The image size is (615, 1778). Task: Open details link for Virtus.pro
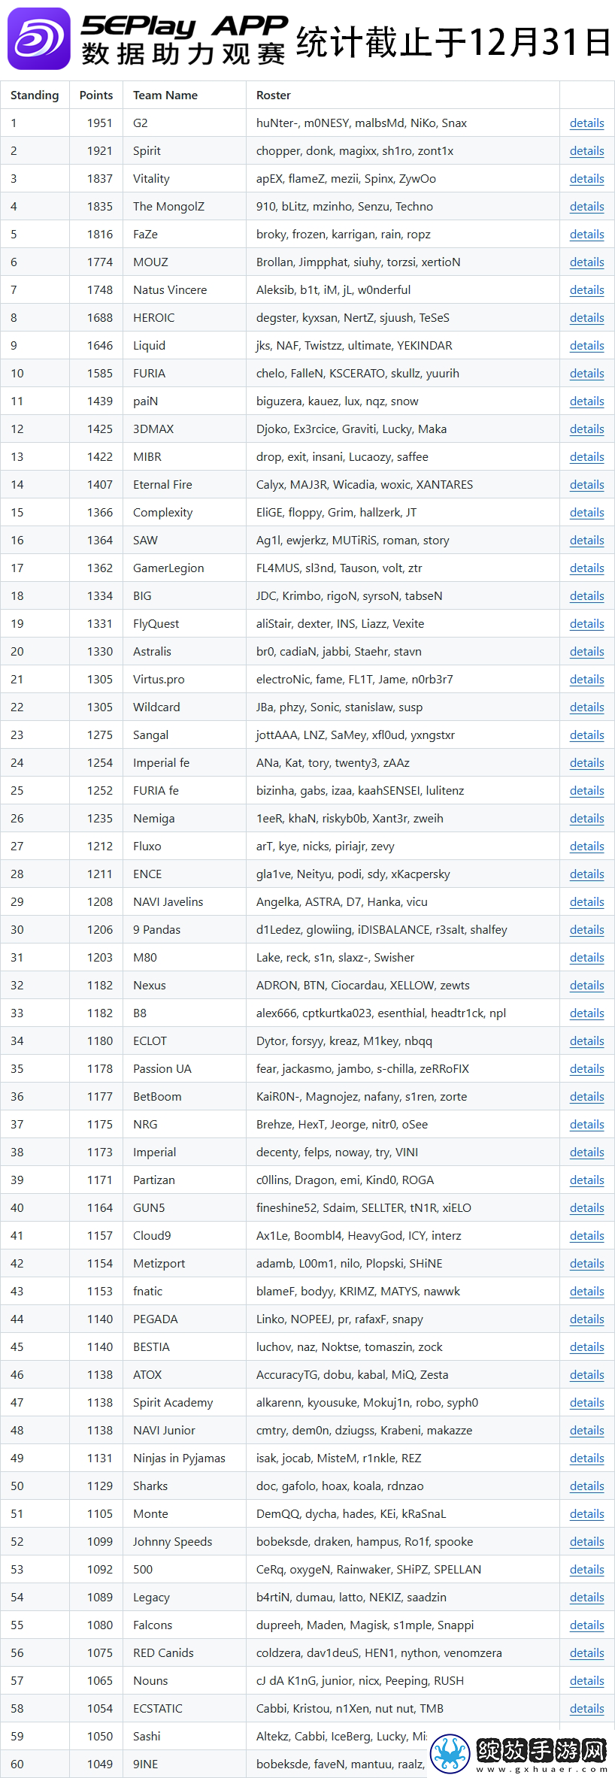(x=586, y=680)
